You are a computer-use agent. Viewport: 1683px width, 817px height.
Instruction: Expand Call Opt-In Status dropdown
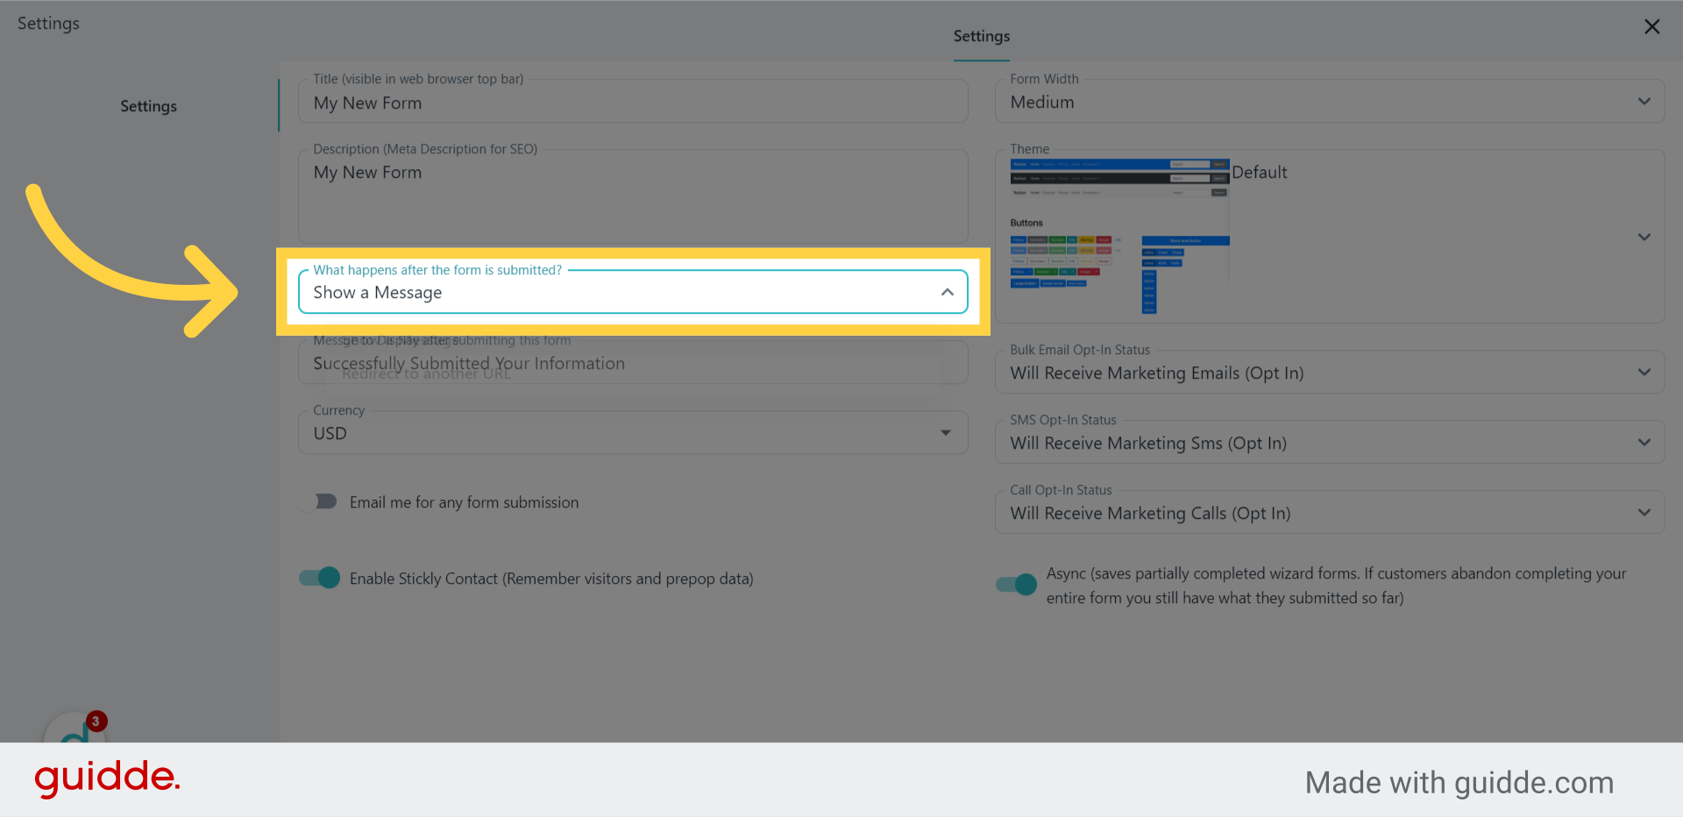coord(1644,513)
